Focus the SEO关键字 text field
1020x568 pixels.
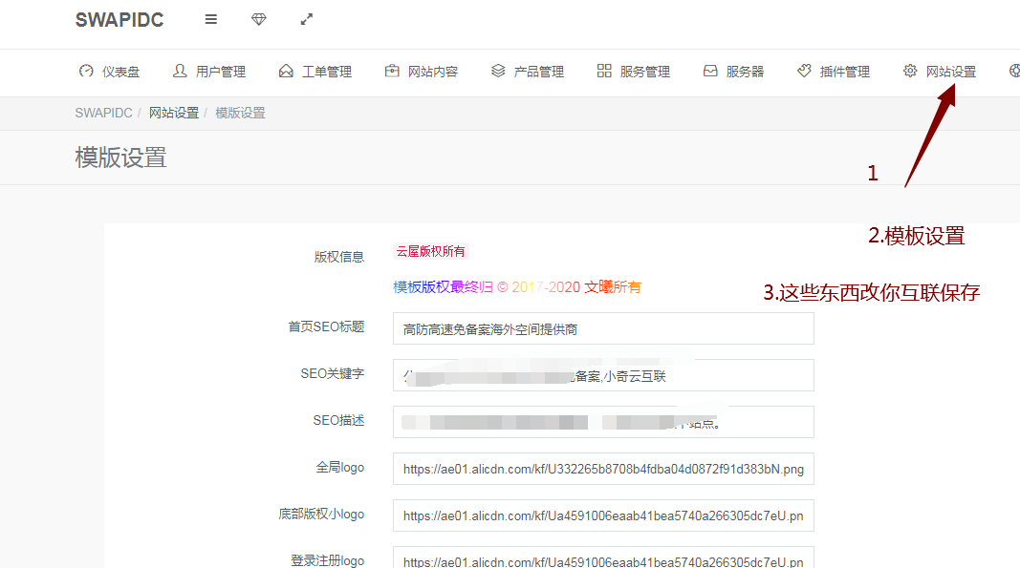[x=603, y=376]
